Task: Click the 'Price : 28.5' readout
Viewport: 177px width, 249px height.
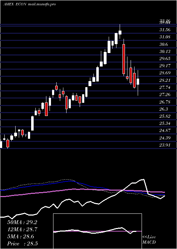Action: click(x=22, y=244)
